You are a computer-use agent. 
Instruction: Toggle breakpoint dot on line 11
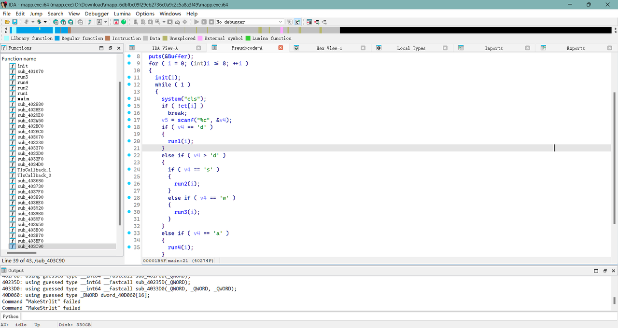tap(129, 77)
